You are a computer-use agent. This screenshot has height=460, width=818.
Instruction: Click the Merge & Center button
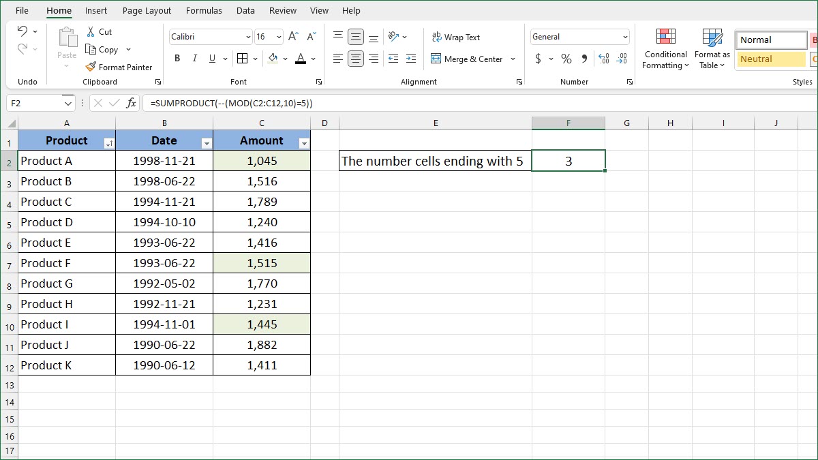[467, 59]
